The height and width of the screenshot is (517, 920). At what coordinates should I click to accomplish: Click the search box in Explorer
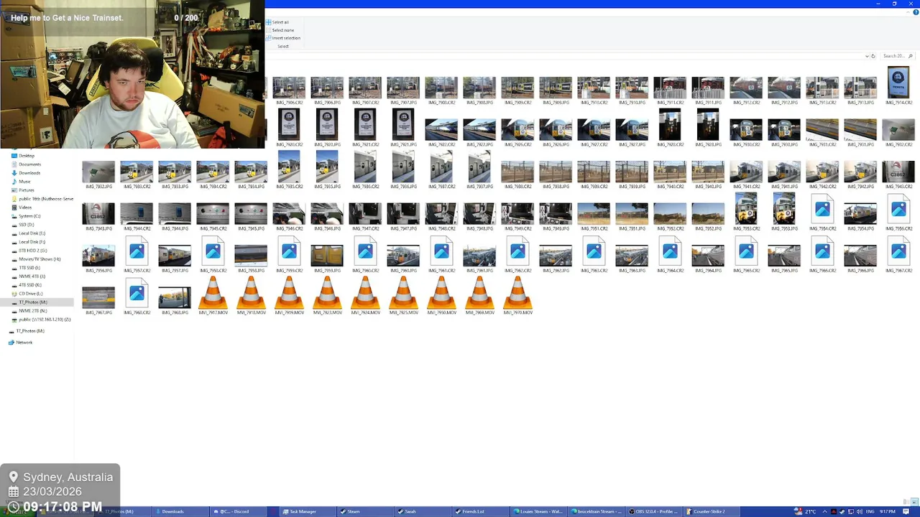point(896,56)
